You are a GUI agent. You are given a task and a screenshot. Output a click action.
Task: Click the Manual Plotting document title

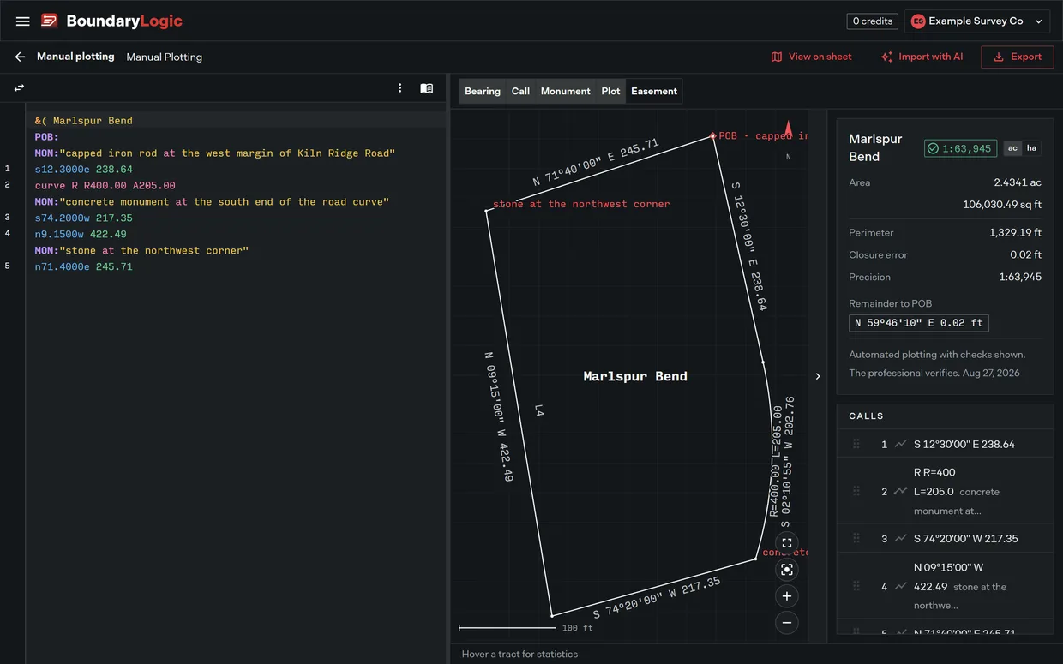click(165, 57)
